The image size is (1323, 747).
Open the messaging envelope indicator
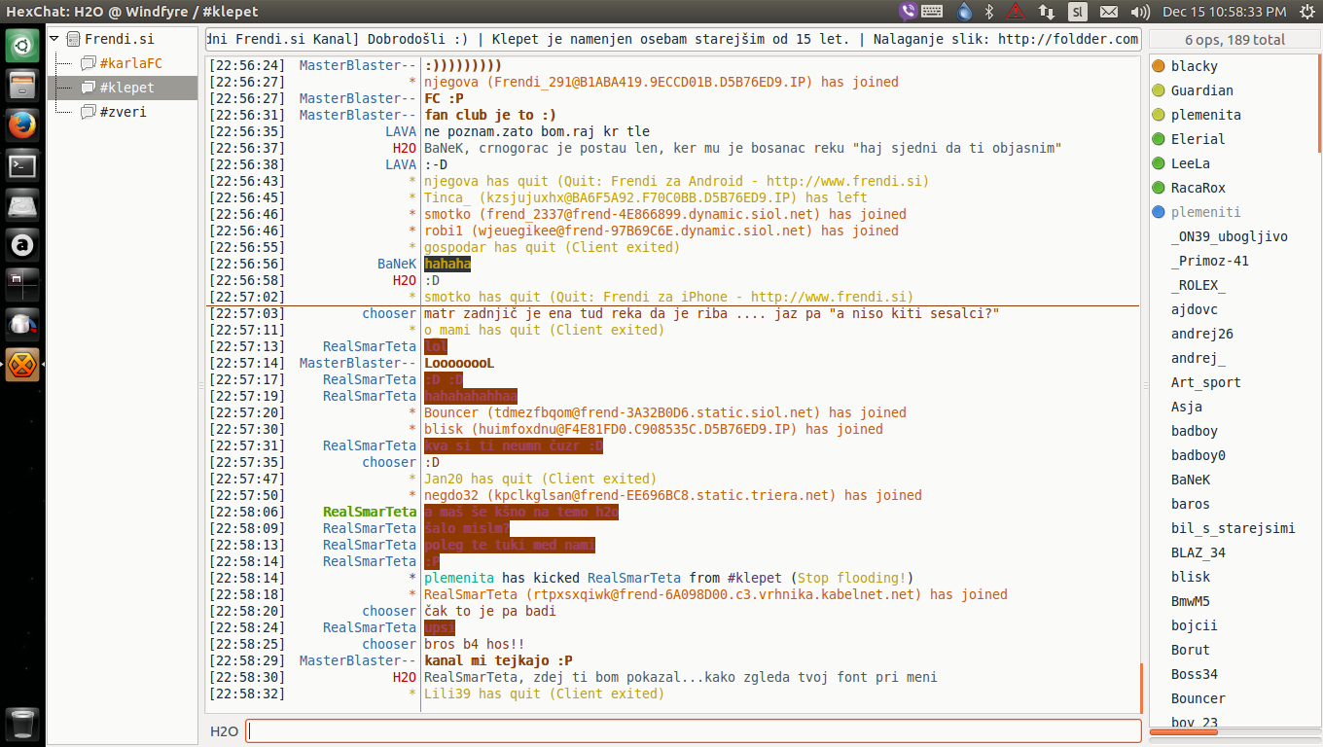pyautogui.click(x=1108, y=12)
